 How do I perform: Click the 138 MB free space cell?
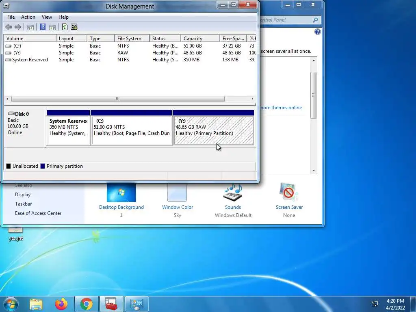(x=230, y=60)
